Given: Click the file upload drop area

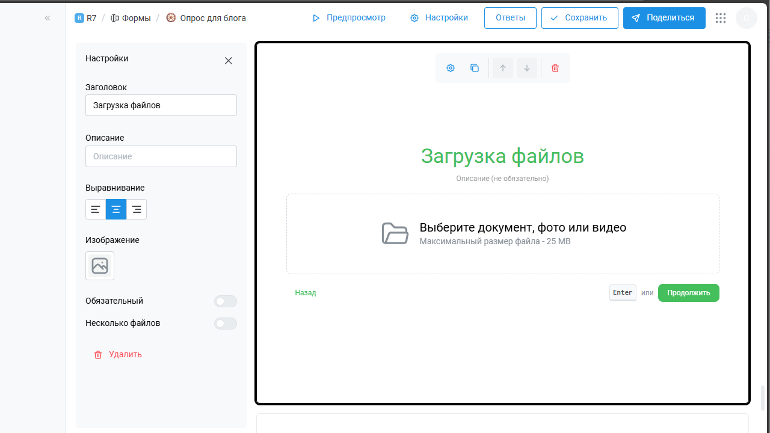Looking at the screenshot, I should (x=503, y=234).
